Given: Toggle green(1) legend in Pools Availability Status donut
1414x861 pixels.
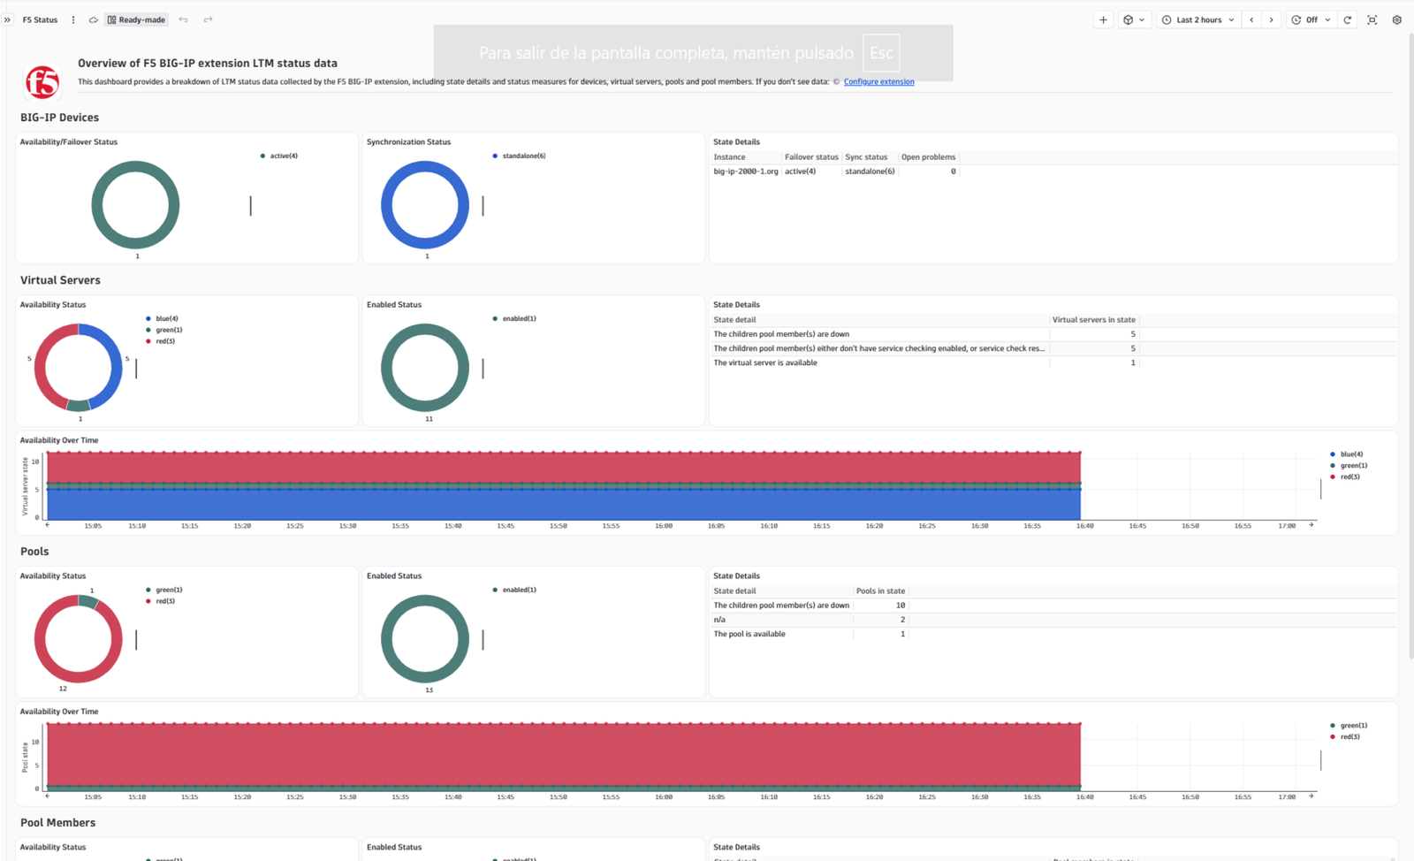Looking at the screenshot, I should (164, 590).
